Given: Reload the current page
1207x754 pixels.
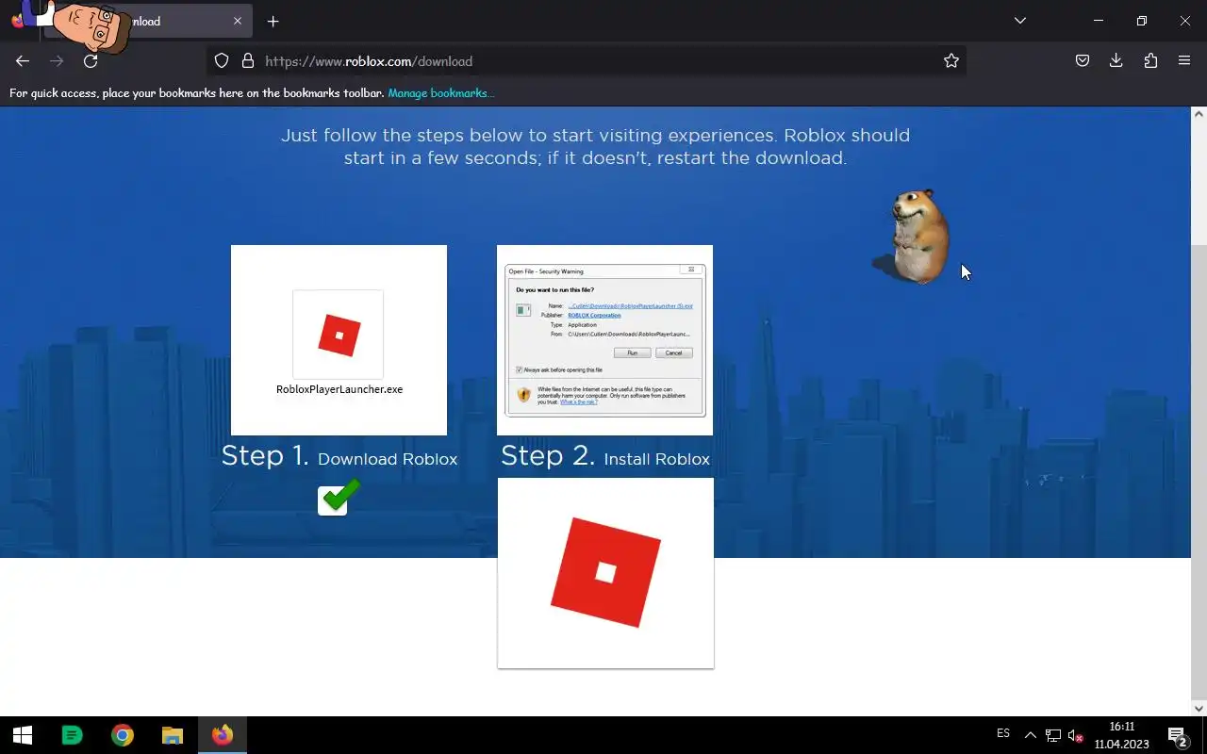Looking at the screenshot, I should click(91, 61).
